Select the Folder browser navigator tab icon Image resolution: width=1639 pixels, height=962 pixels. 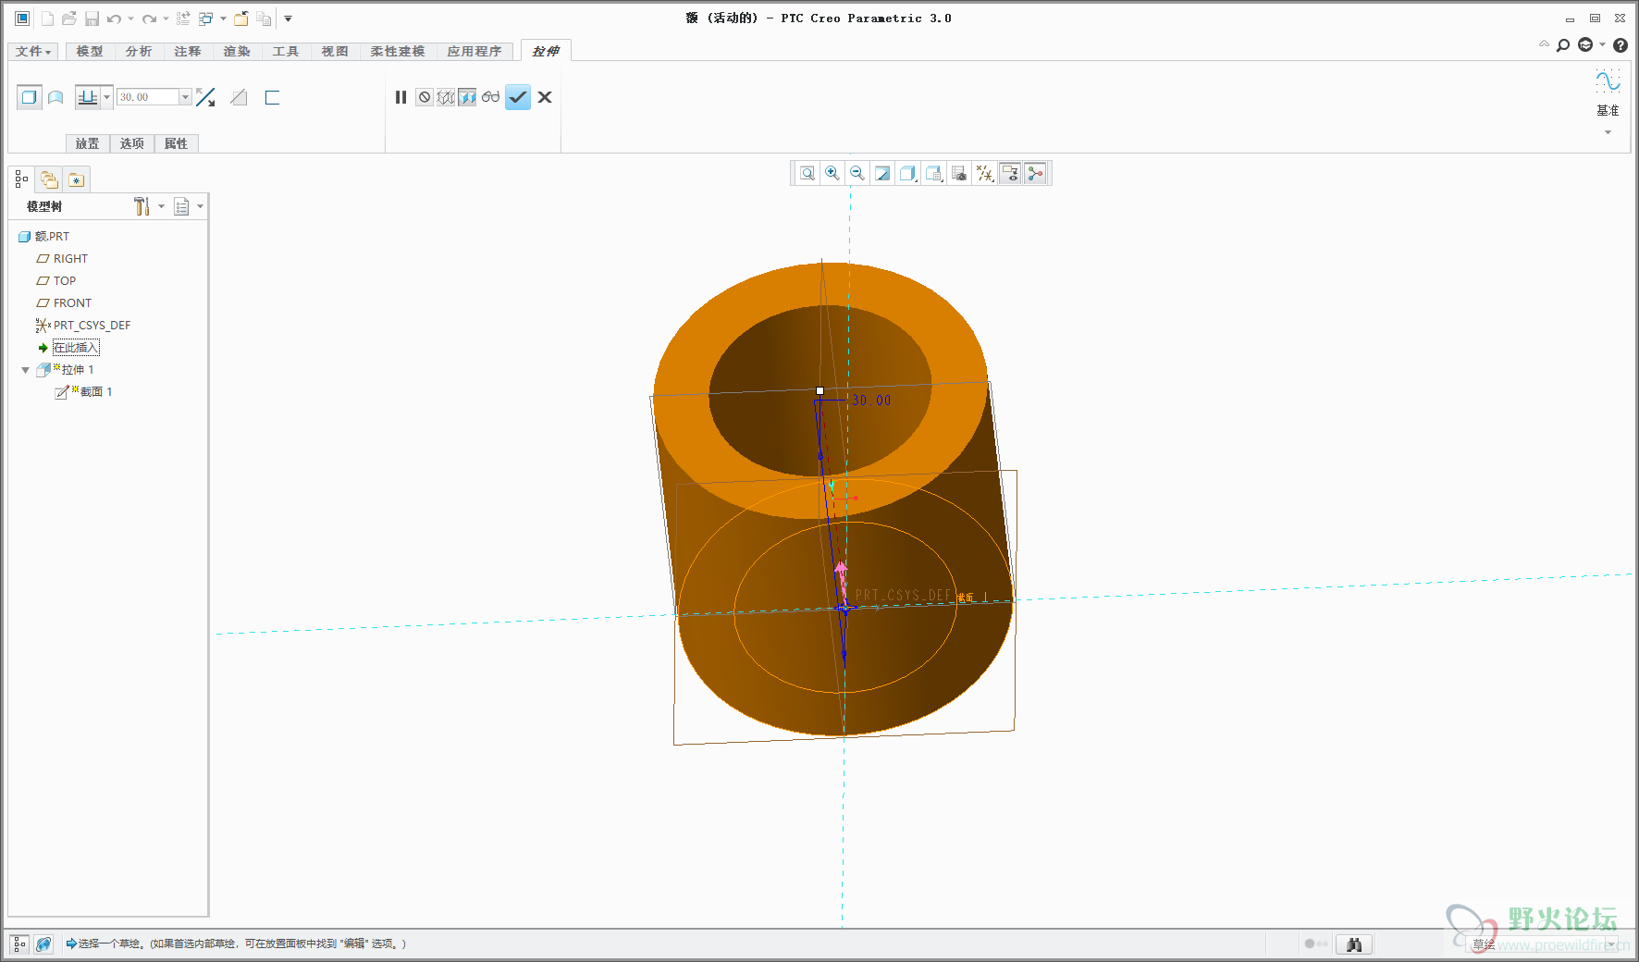tap(49, 179)
